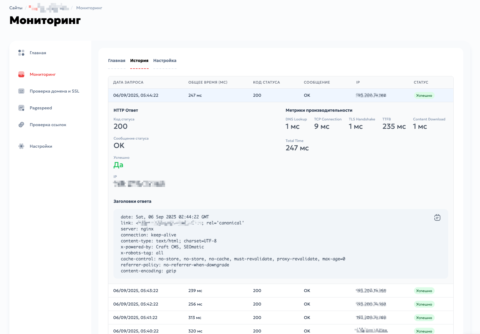
Task: Click the DNS Lookup metric label
Action: click(296, 119)
